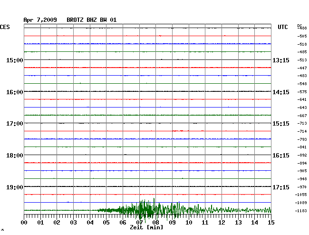Click the CES header on the left
Viewport: 309px width, 235px height.
pos(5,27)
